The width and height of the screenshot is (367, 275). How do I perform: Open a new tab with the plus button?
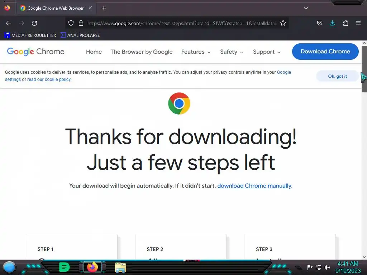click(104, 8)
